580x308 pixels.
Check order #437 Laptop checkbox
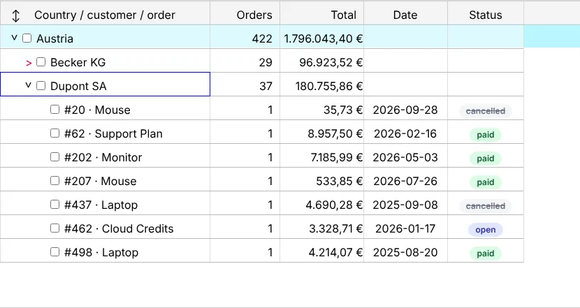pos(55,204)
